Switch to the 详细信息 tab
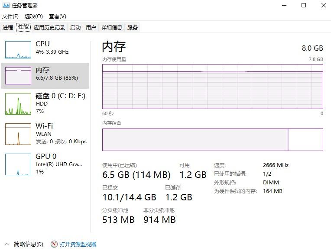The height and width of the screenshot is (251, 331). 112,27
